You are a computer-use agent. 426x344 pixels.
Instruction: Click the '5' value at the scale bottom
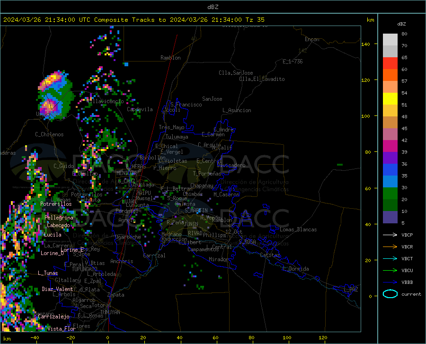click(403, 223)
